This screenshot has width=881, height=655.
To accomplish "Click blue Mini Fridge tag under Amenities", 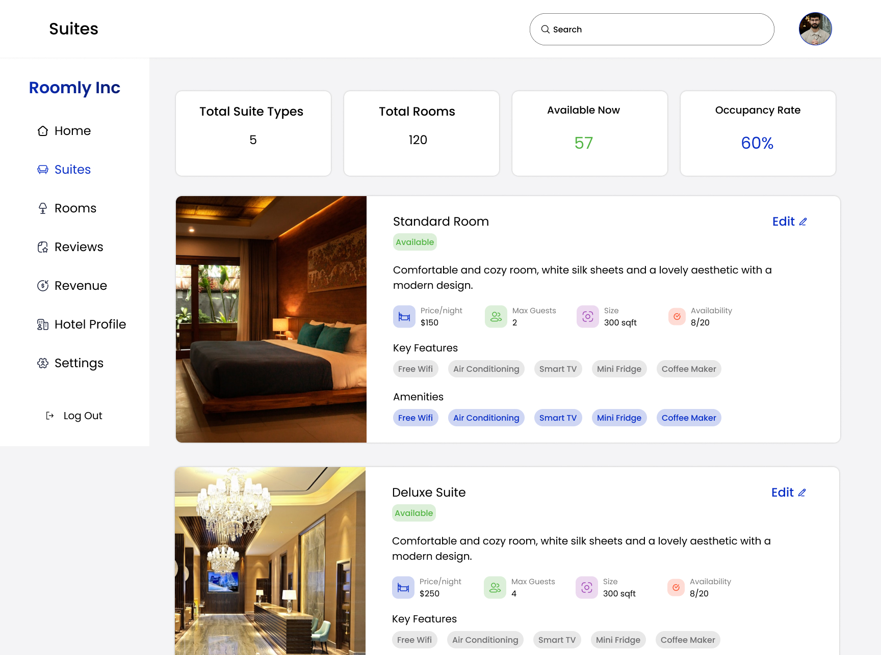I will point(619,418).
